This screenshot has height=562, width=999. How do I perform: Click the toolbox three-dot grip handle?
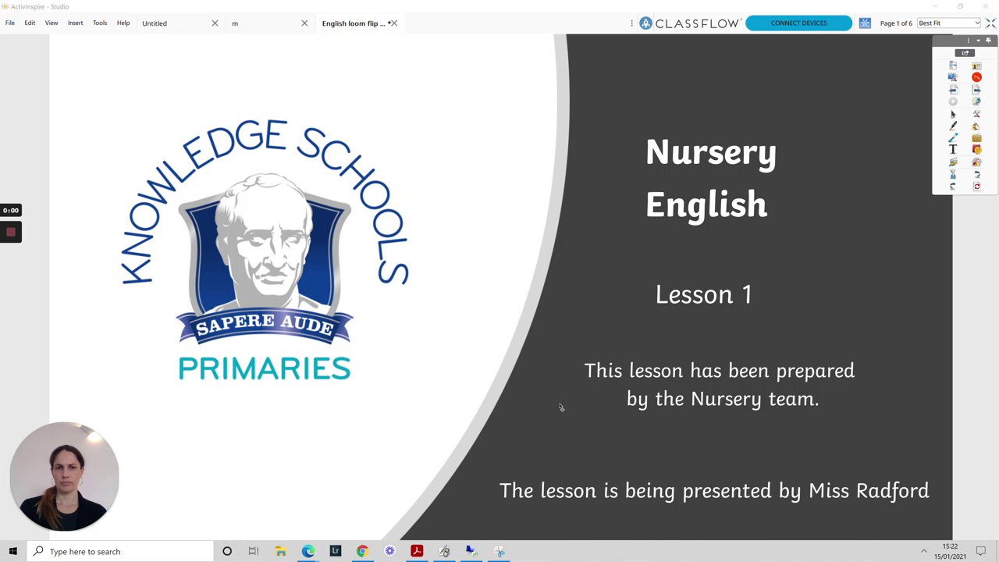[x=969, y=41]
